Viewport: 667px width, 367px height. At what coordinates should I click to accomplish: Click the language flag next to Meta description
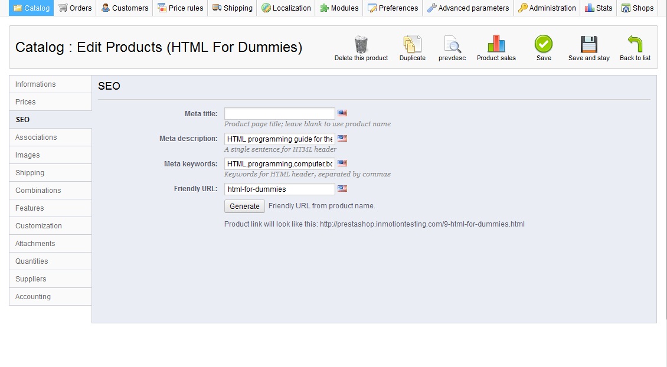coord(342,138)
